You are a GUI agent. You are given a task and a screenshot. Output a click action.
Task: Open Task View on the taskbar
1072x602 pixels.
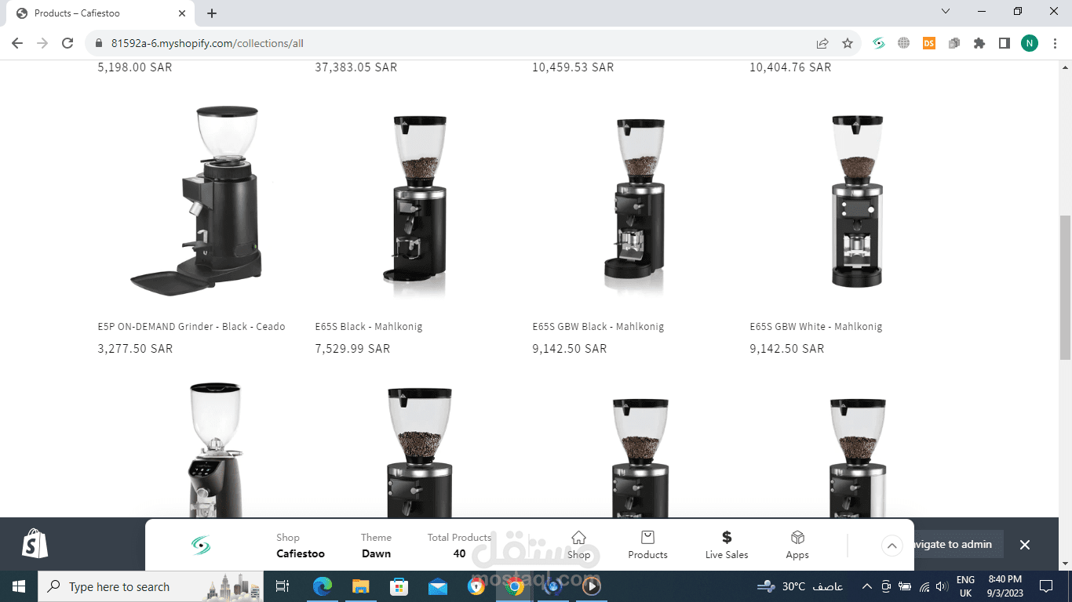283,586
